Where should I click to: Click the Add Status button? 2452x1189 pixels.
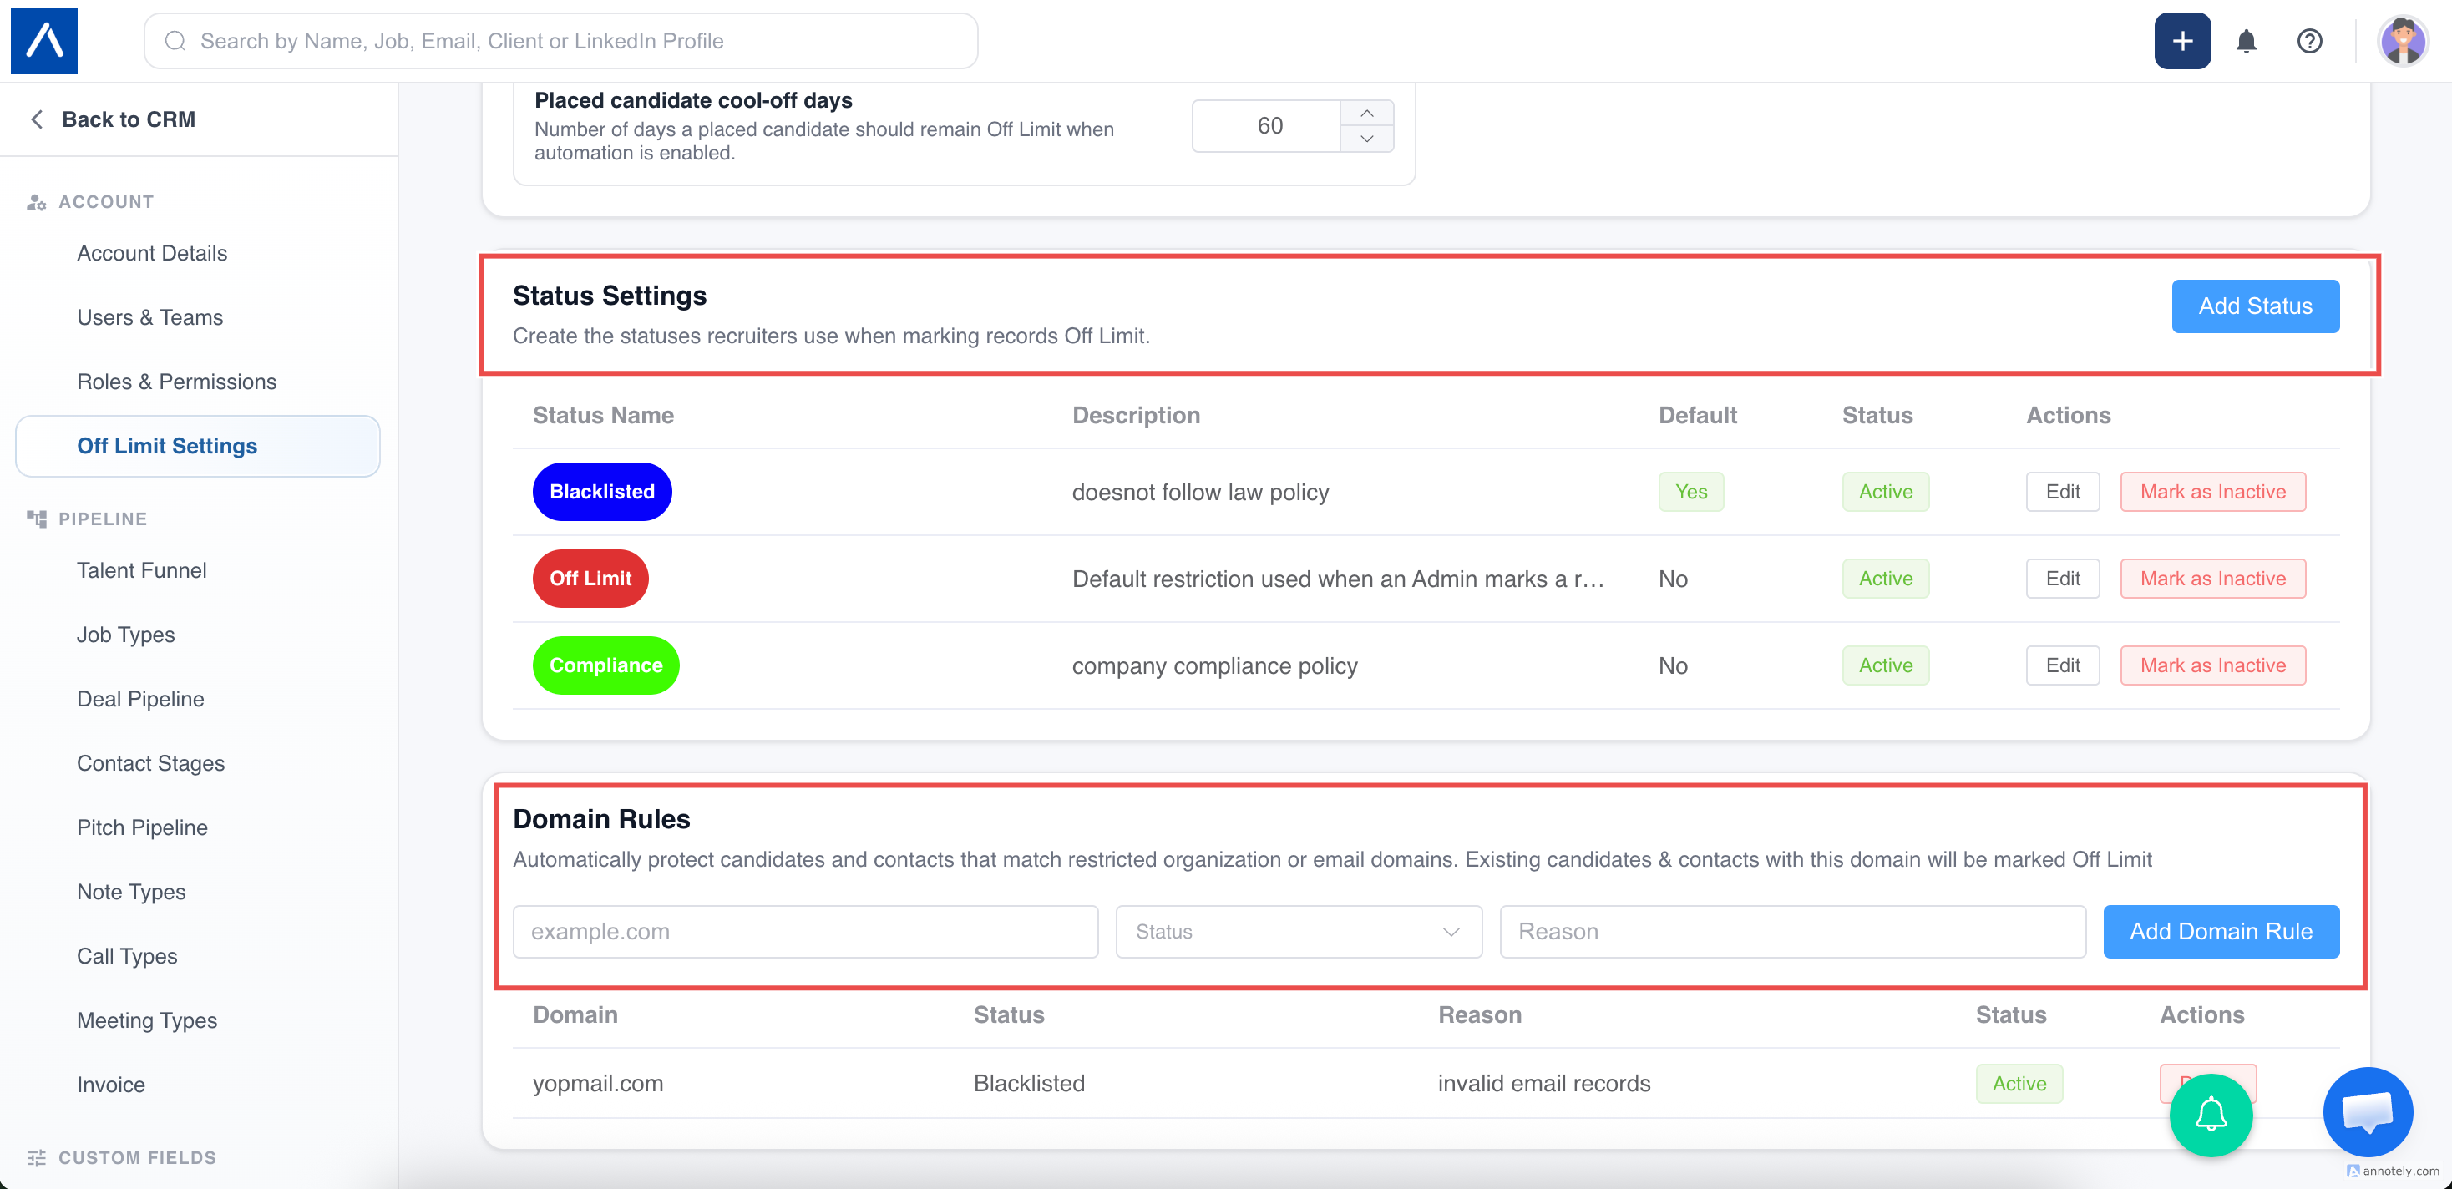click(2255, 306)
